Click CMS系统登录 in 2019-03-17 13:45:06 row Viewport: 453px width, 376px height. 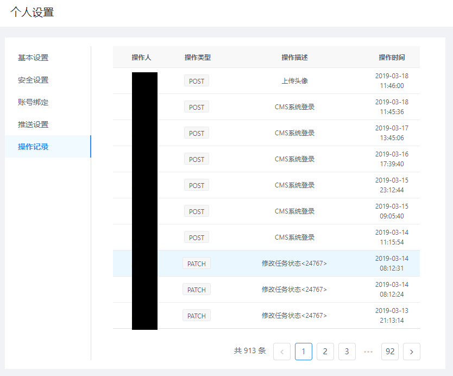[294, 133]
